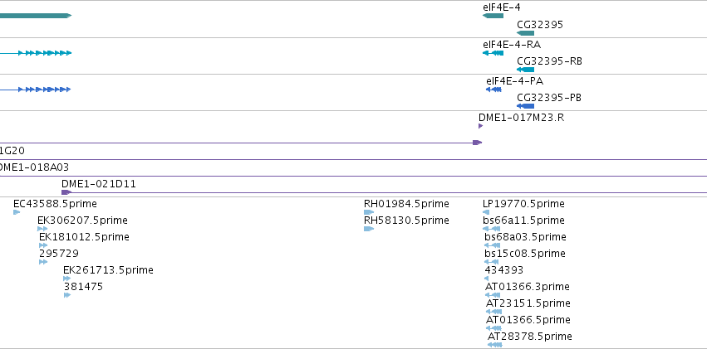This screenshot has width=707, height=349.
Task: Select the EK306207.5prime EST label
Action: 82,221
